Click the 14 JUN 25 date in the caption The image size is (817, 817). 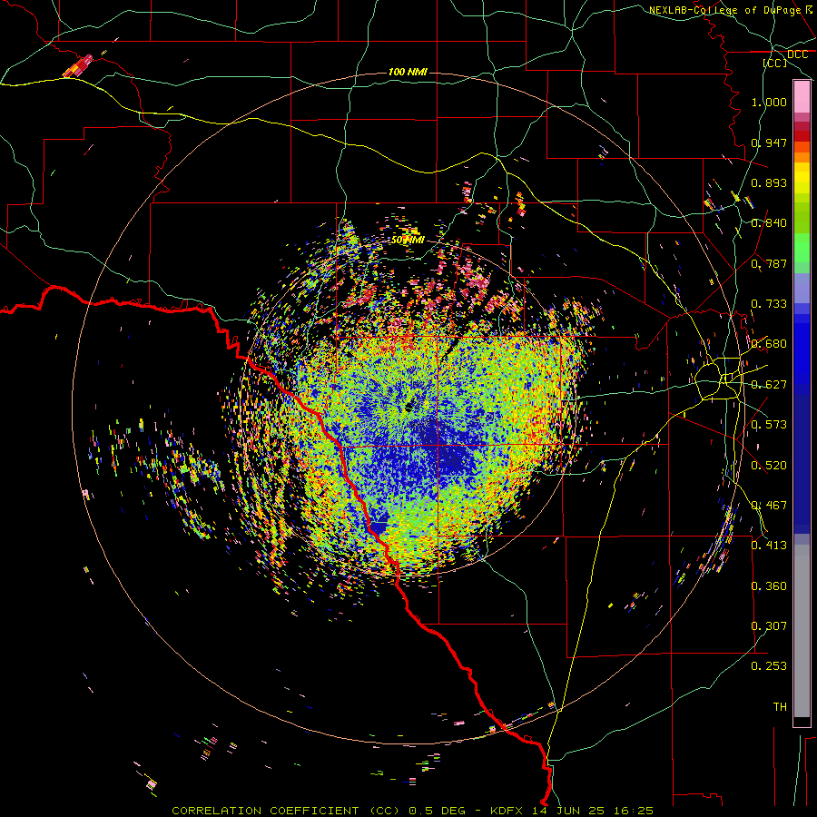coord(569,811)
